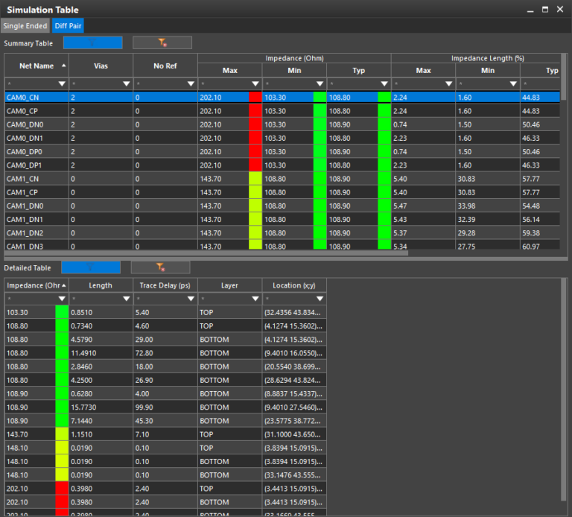Click sort arrow on Impedance (Ohm) detailed header
572x517 pixels.
click(63, 285)
